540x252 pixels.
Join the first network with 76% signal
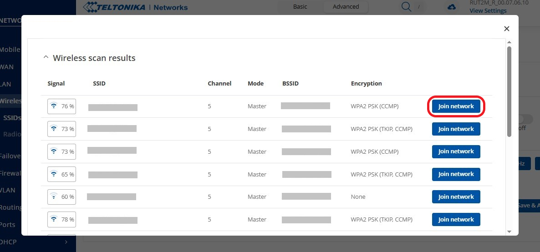pyautogui.click(x=456, y=106)
